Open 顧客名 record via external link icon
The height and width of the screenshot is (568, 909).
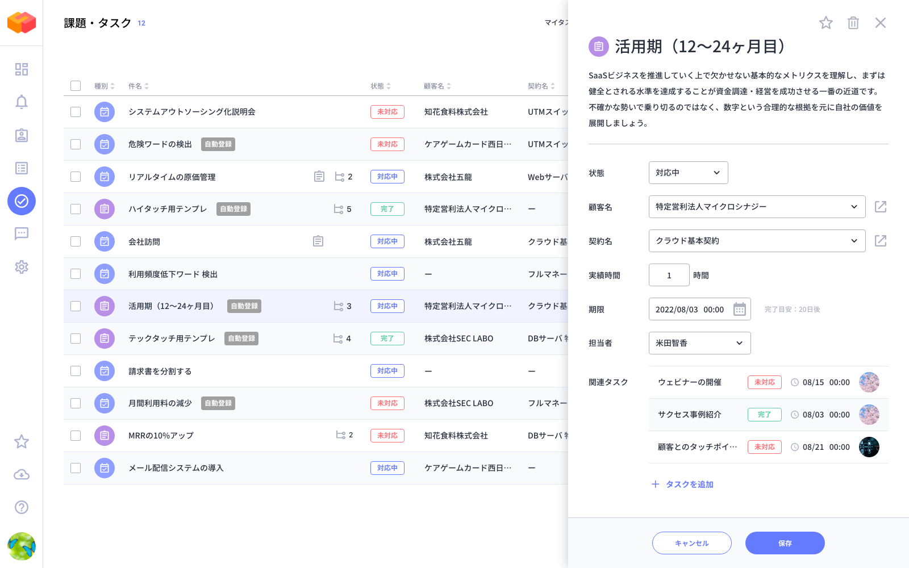tap(880, 207)
